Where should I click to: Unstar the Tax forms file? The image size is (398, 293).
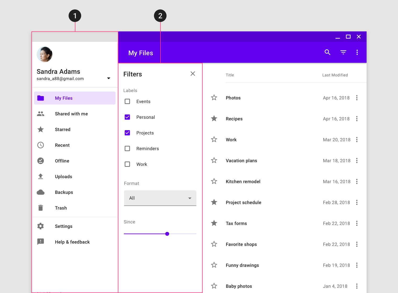coord(214,223)
